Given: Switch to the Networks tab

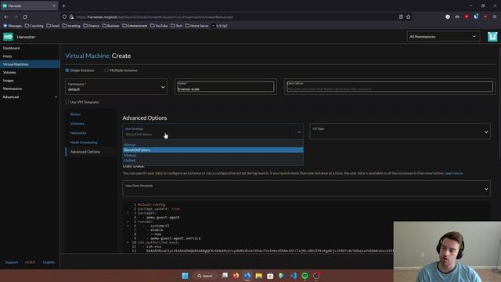Looking at the screenshot, I should pyautogui.click(x=78, y=133).
